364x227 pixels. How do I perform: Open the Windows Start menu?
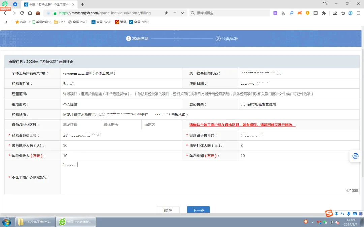pyautogui.click(x=6, y=222)
